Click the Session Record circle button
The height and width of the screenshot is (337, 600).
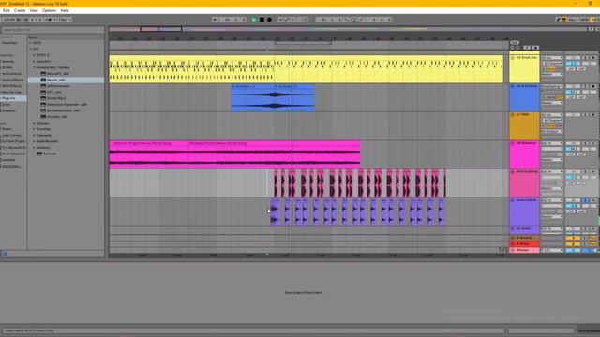coord(306,20)
